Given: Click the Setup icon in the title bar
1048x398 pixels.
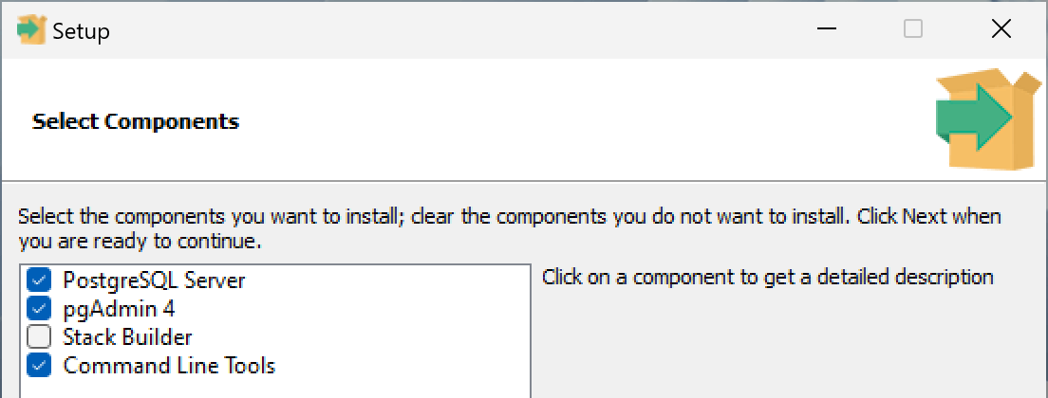Looking at the screenshot, I should tap(31, 30).
